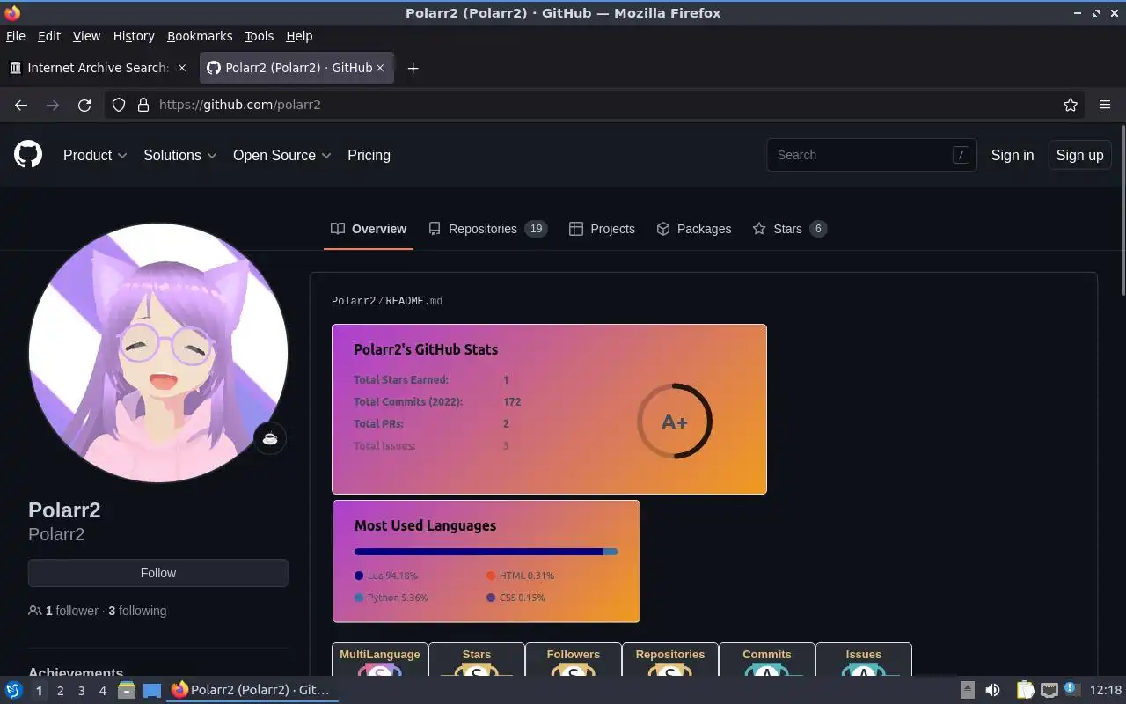This screenshot has width=1126, height=704.
Task: Click the MultiLanguage trophy badge
Action: [x=380, y=660]
